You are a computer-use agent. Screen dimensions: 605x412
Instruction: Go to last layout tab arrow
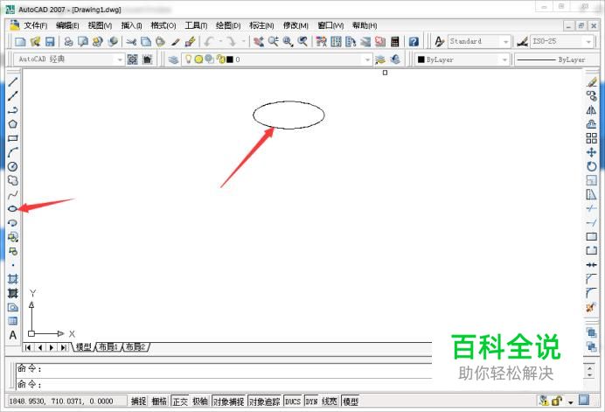pyautogui.click(x=63, y=347)
